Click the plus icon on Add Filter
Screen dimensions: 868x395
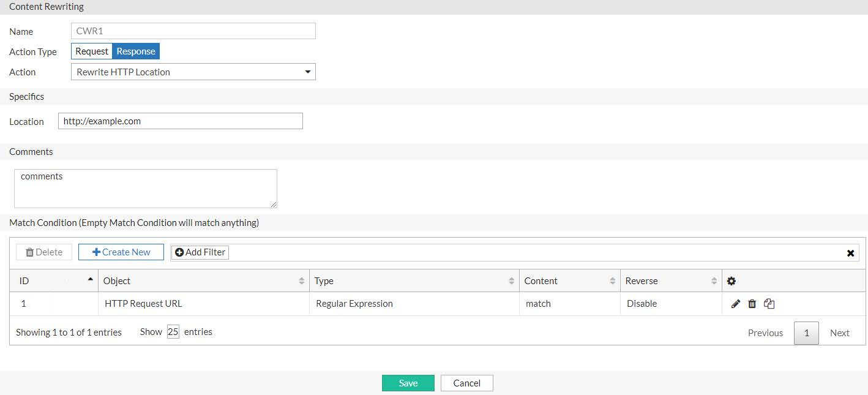tap(179, 252)
